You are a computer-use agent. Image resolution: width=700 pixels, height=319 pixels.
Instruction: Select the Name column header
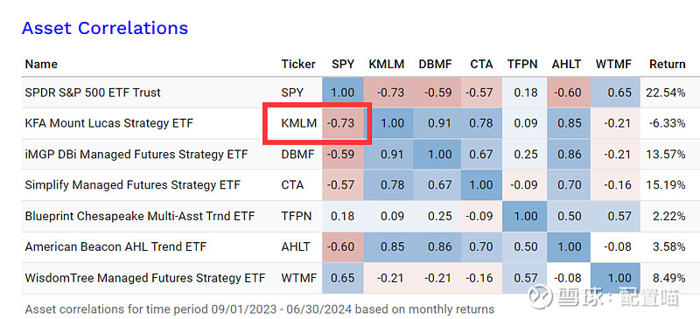click(x=41, y=65)
